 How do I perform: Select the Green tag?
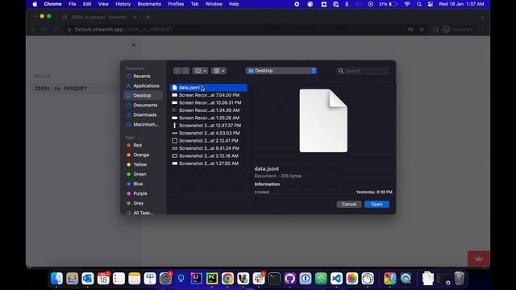(142, 174)
